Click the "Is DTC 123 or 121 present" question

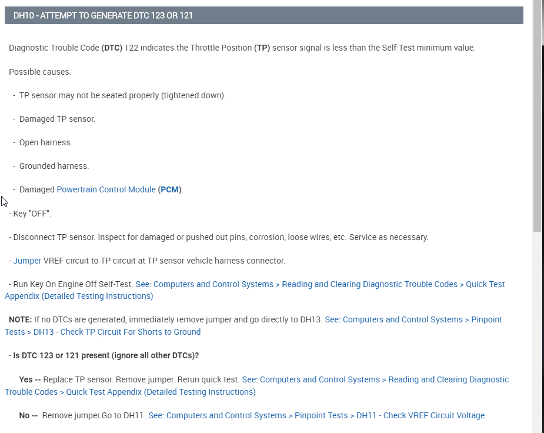(x=106, y=356)
